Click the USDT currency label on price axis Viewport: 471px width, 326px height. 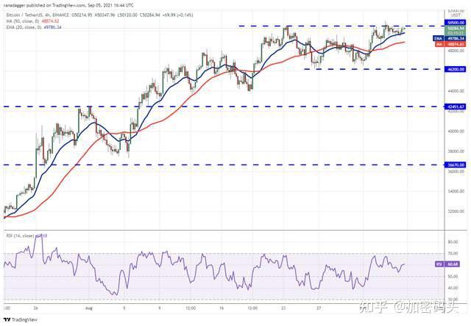(x=456, y=15)
